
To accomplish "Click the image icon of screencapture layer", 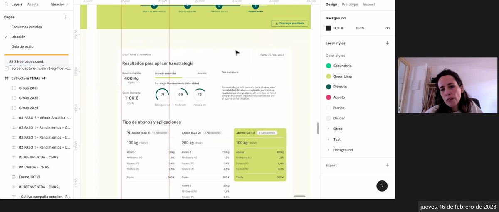I will [x=6, y=68].
